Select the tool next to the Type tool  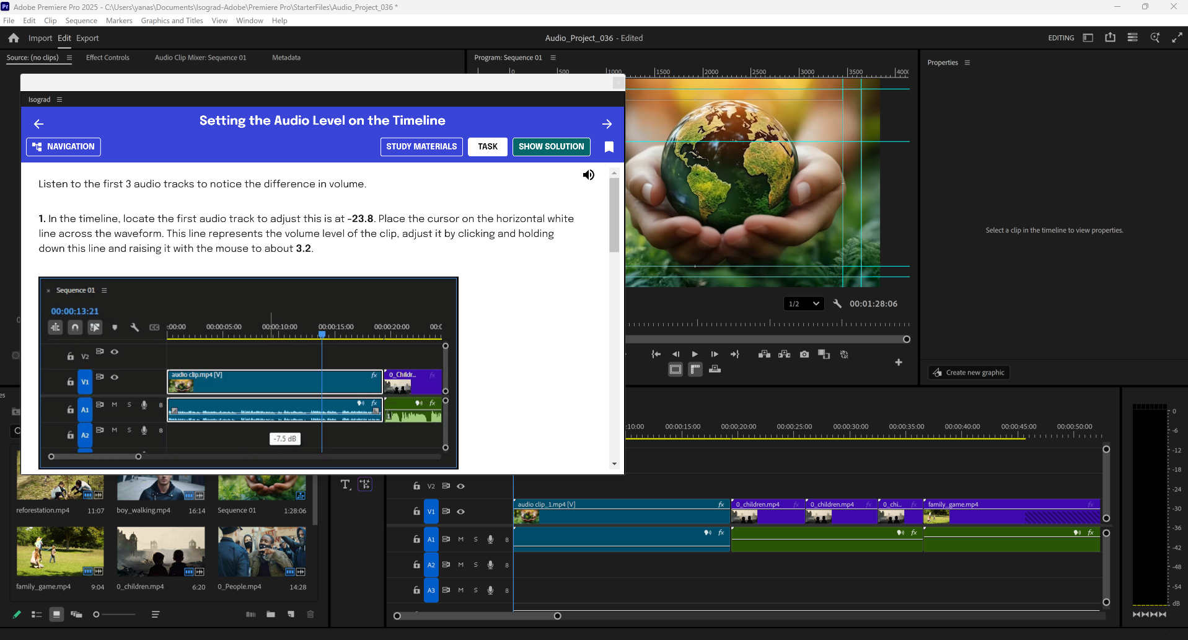tap(365, 484)
